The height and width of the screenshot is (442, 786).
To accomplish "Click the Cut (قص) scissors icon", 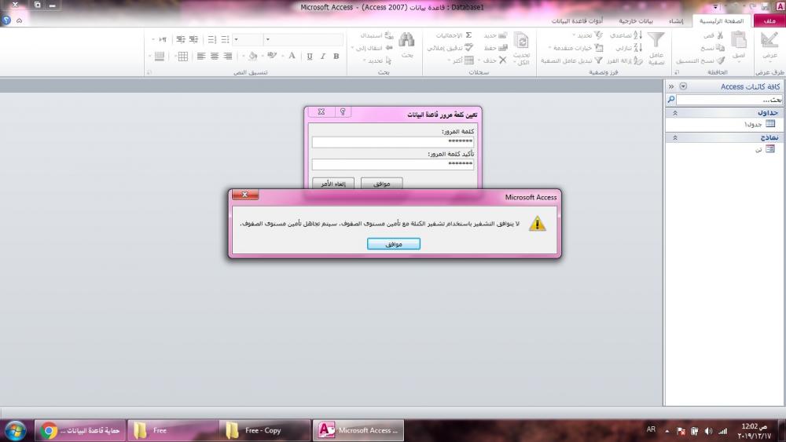I will [x=720, y=35].
